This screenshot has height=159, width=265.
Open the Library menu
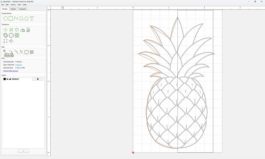[x=13, y=5]
